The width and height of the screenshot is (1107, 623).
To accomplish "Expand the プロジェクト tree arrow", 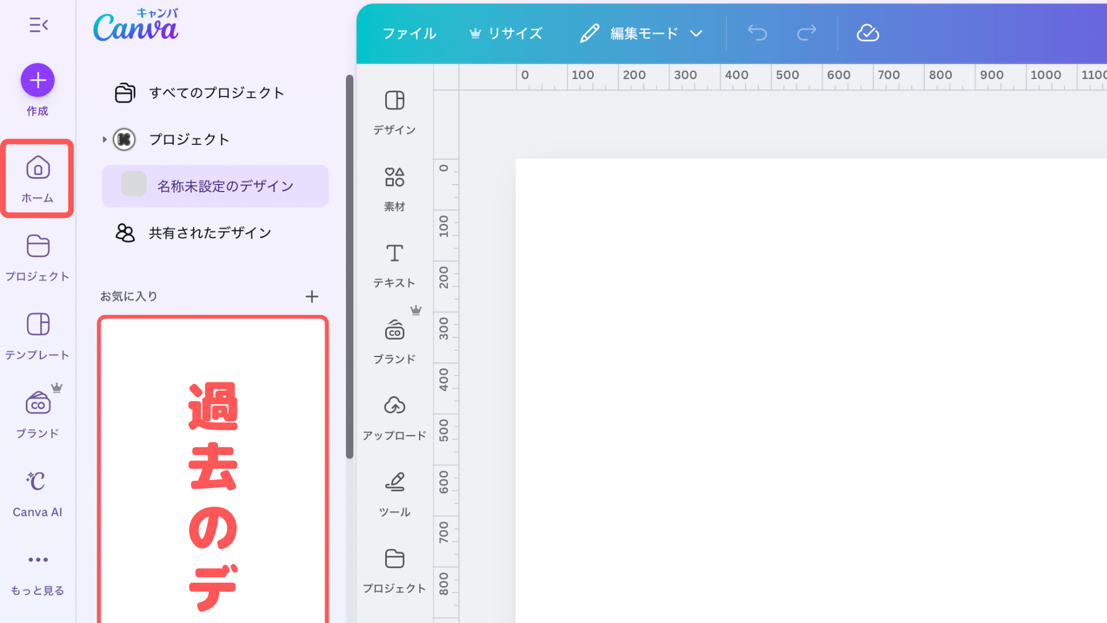I will (104, 140).
